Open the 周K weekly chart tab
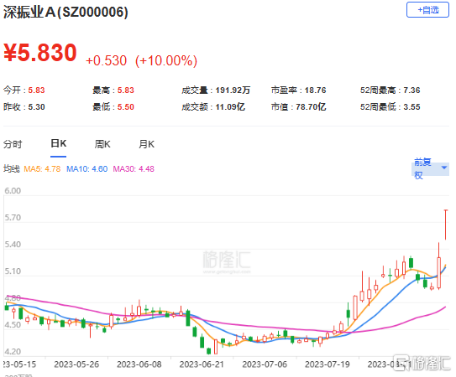 coord(102,144)
